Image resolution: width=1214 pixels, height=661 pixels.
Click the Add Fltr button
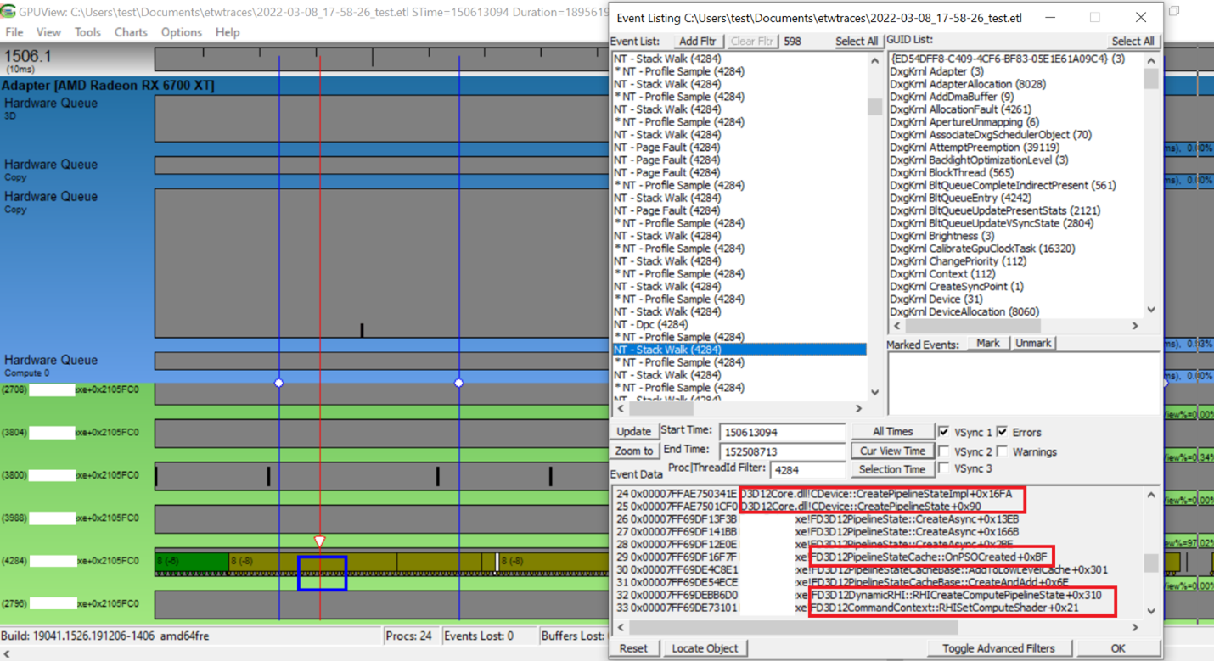698,41
